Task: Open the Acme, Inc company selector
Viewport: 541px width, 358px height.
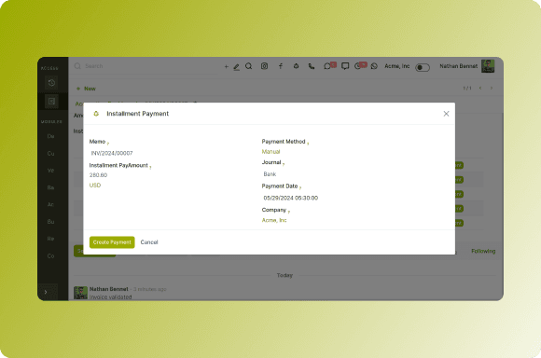Action: tap(396, 66)
